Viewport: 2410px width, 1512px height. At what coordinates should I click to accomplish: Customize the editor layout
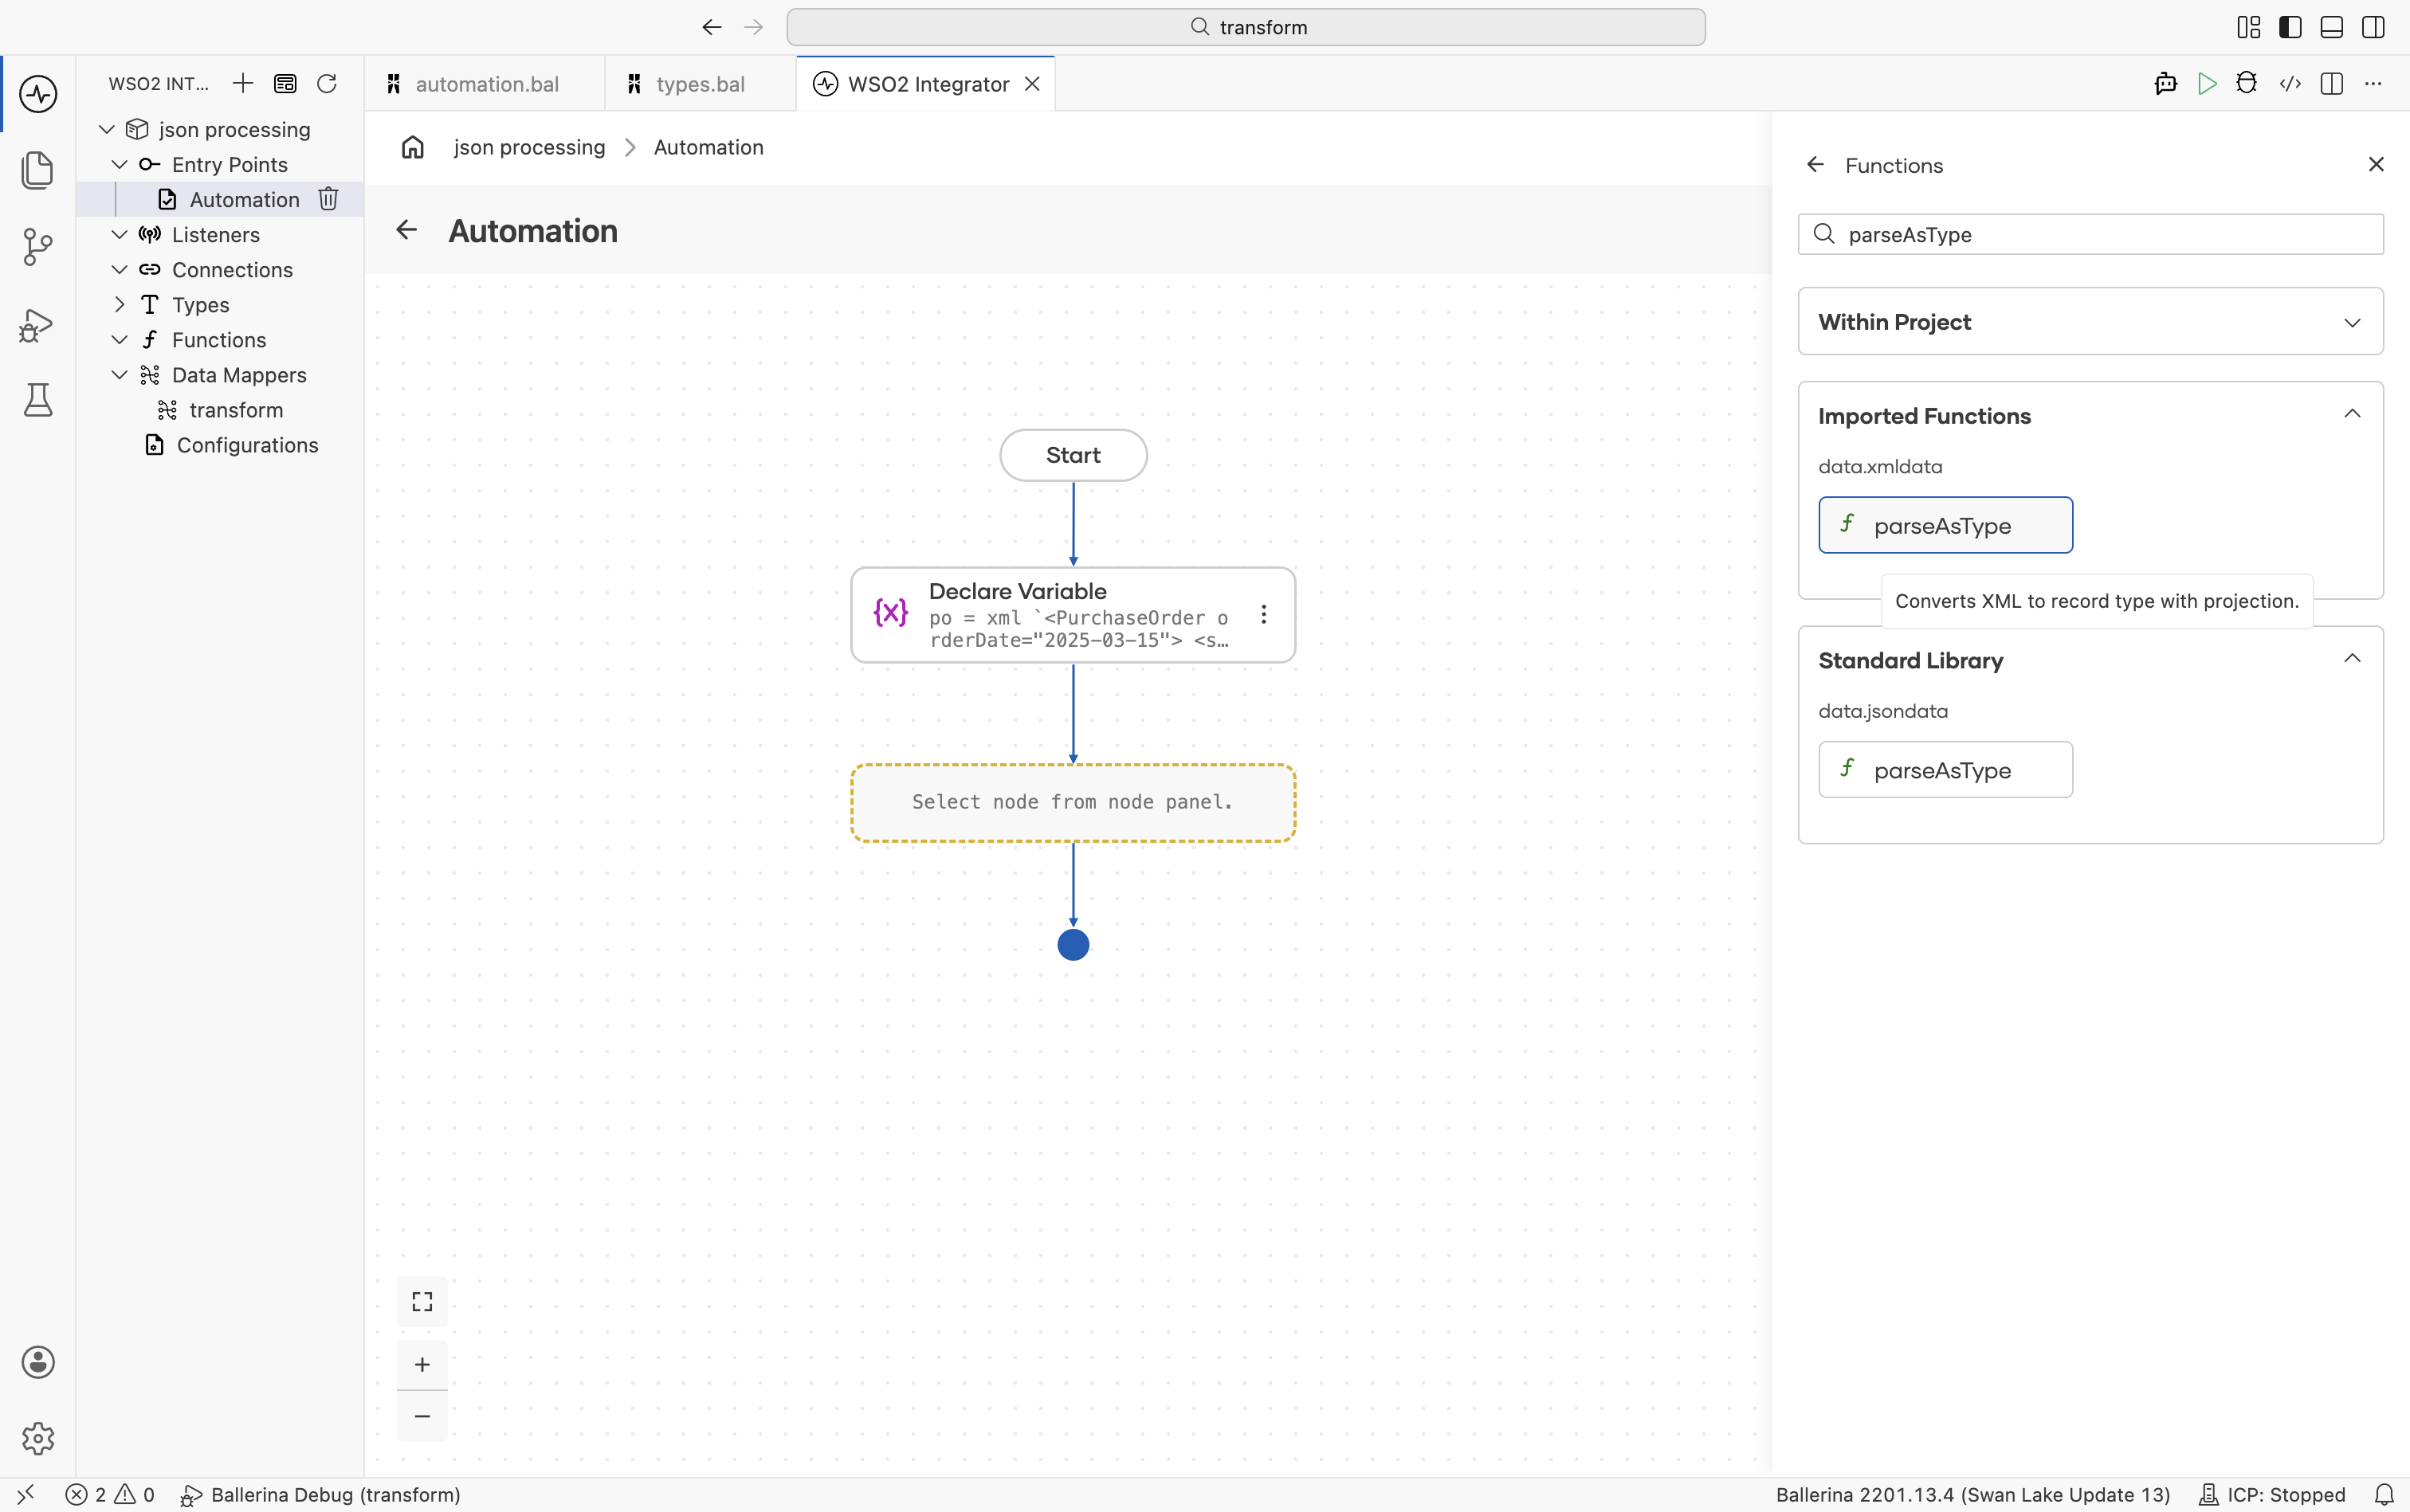[2249, 27]
